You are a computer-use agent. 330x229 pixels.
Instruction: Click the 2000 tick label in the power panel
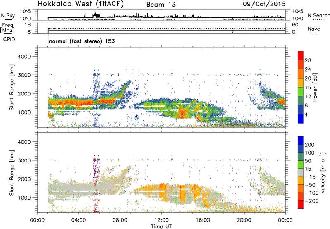[24, 93]
